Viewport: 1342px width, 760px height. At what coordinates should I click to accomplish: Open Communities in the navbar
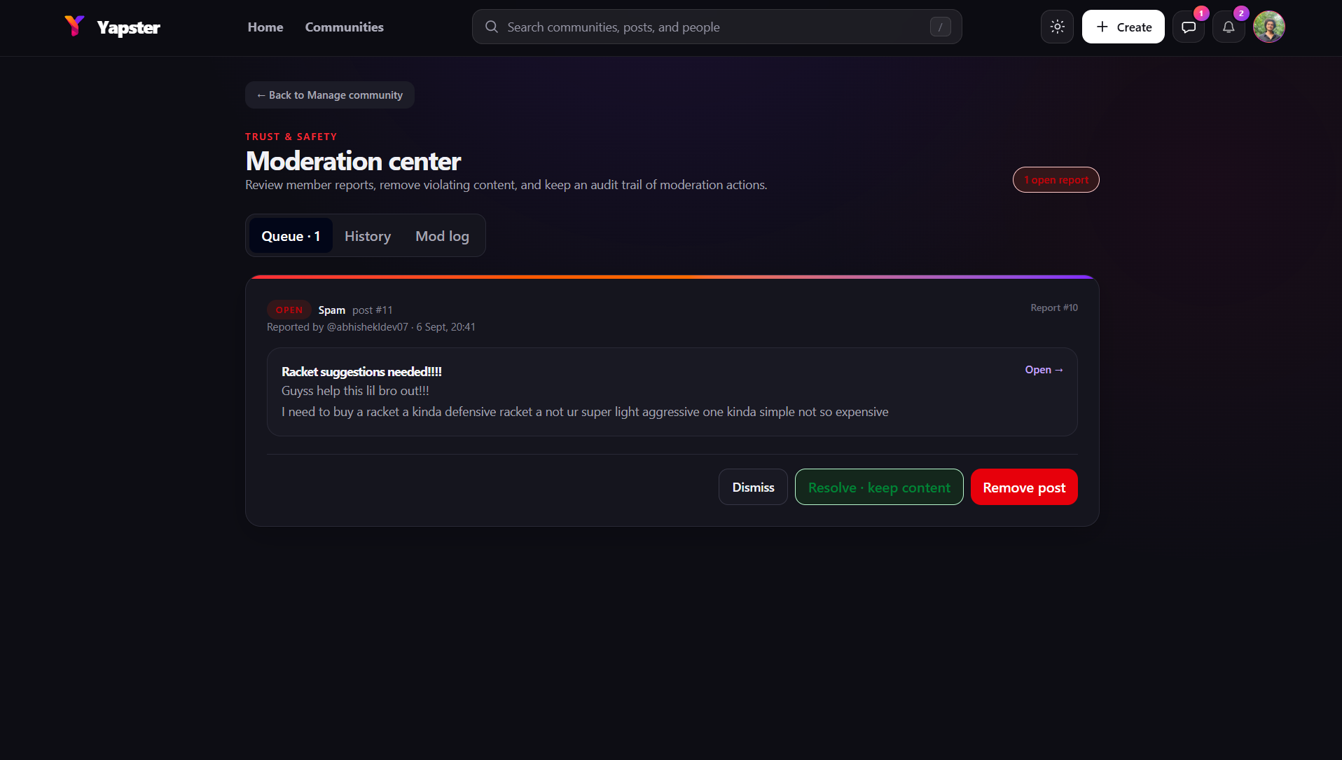pyautogui.click(x=345, y=27)
